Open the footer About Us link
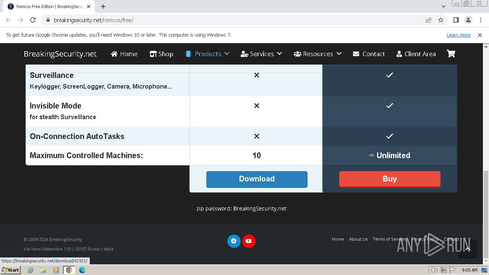489x275 pixels. pos(358,239)
